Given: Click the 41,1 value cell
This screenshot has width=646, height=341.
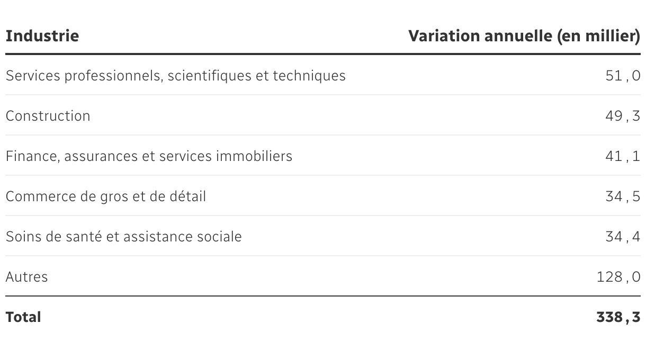Looking at the screenshot, I should tap(623, 156).
